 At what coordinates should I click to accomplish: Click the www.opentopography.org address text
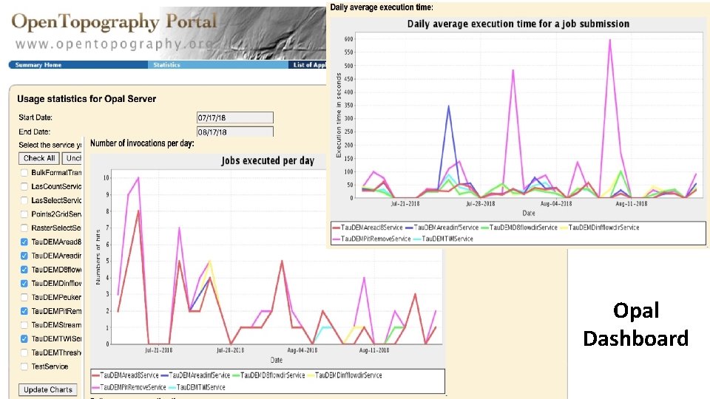pyautogui.click(x=114, y=44)
